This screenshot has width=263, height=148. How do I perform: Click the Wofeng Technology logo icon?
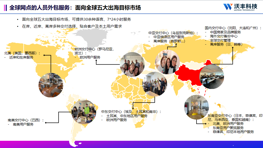click(x=228, y=7)
